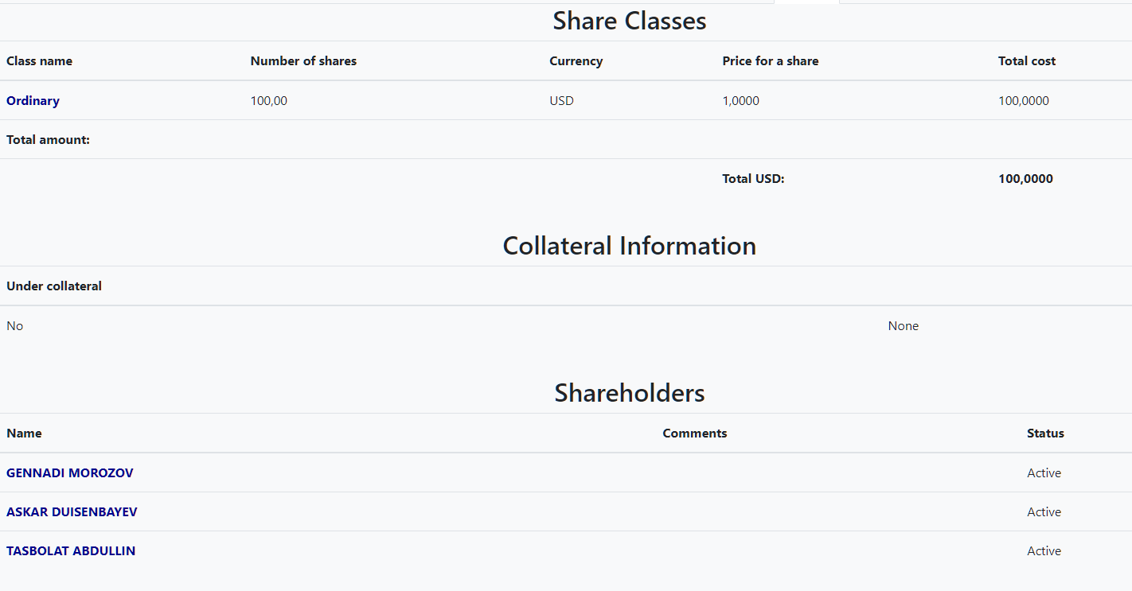Click the Shareholders section heading
The image size is (1132, 591).
click(x=629, y=393)
